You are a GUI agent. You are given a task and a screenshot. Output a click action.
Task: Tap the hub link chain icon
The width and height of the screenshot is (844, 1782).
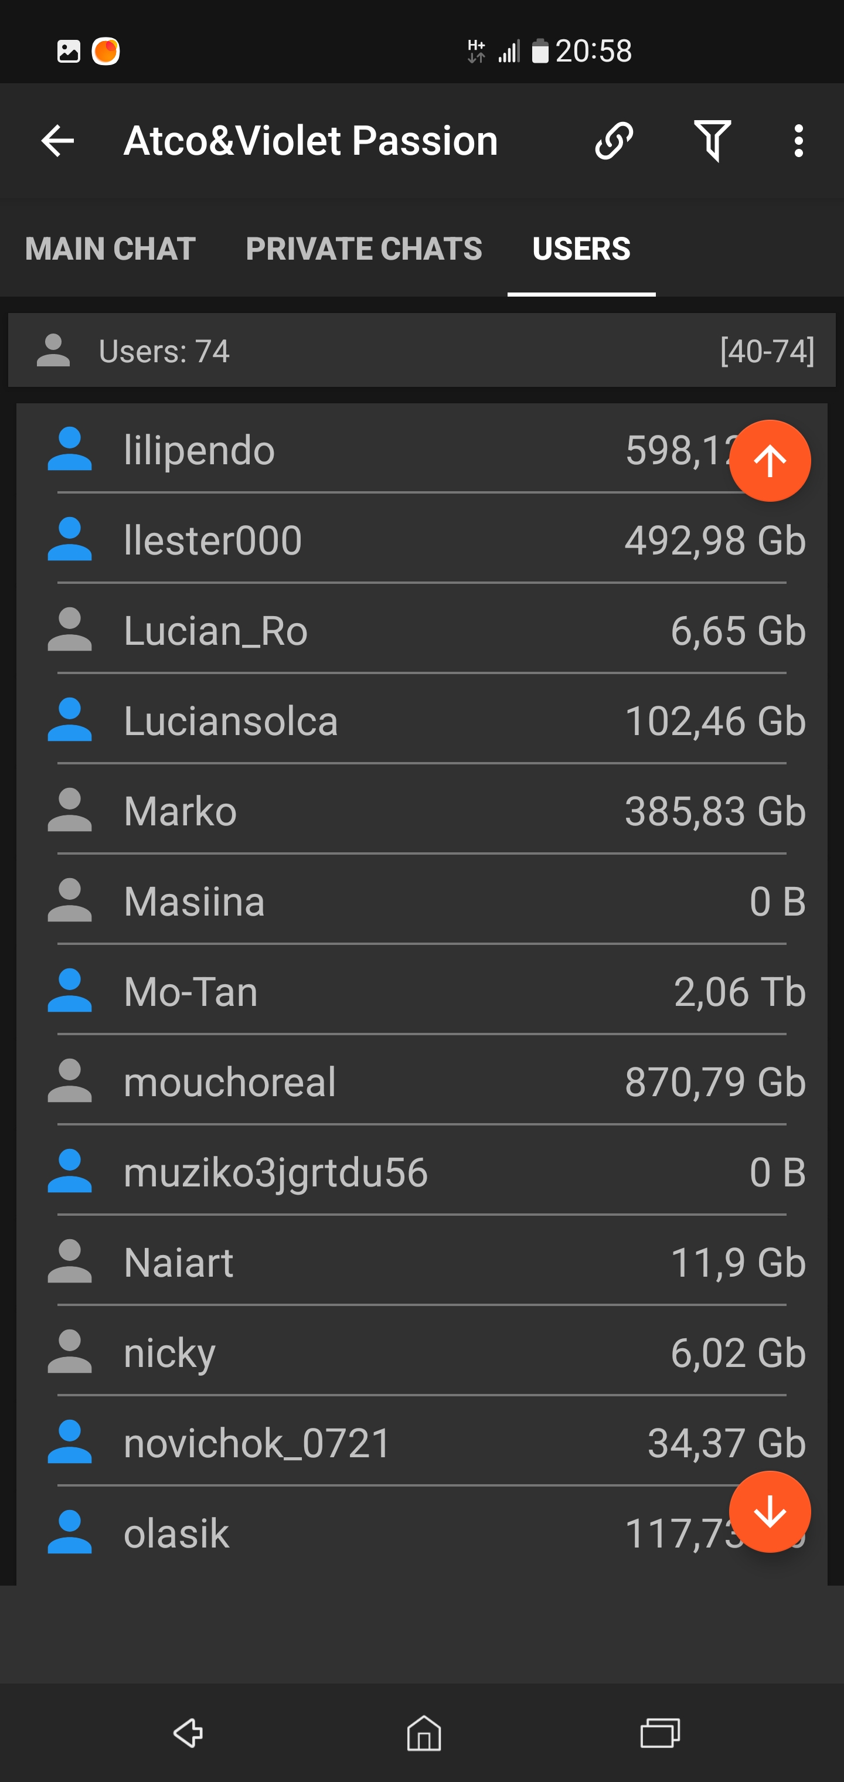pos(614,141)
